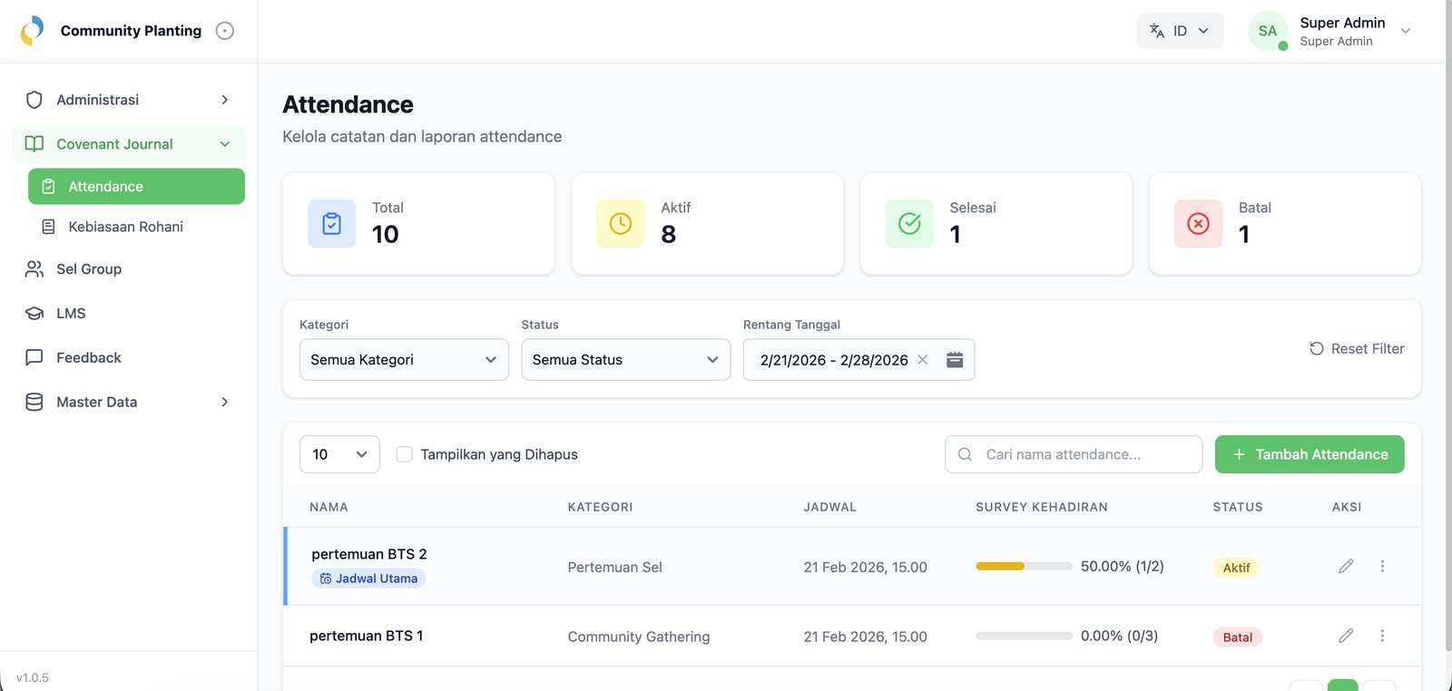Edit pertemuan BTS 1 with pencil icon

pos(1346,636)
